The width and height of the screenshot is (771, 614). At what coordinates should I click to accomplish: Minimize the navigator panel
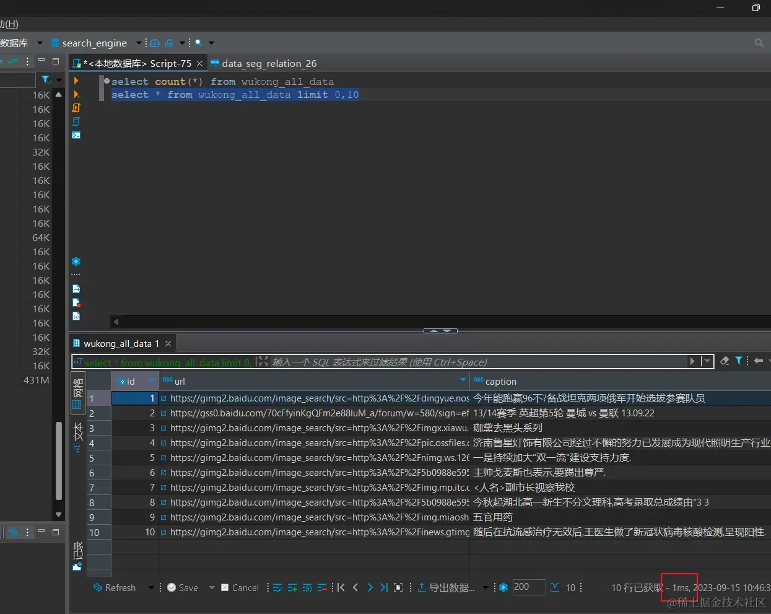click(x=41, y=61)
